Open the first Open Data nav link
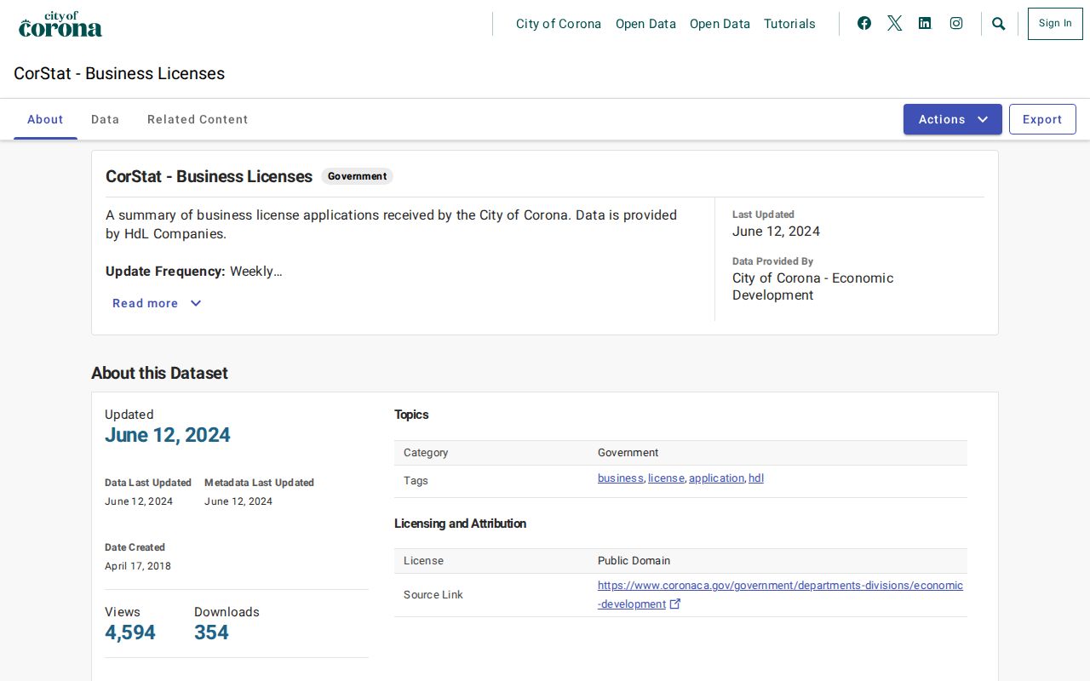The width and height of the screenshot is (1090, 681). 645,24
